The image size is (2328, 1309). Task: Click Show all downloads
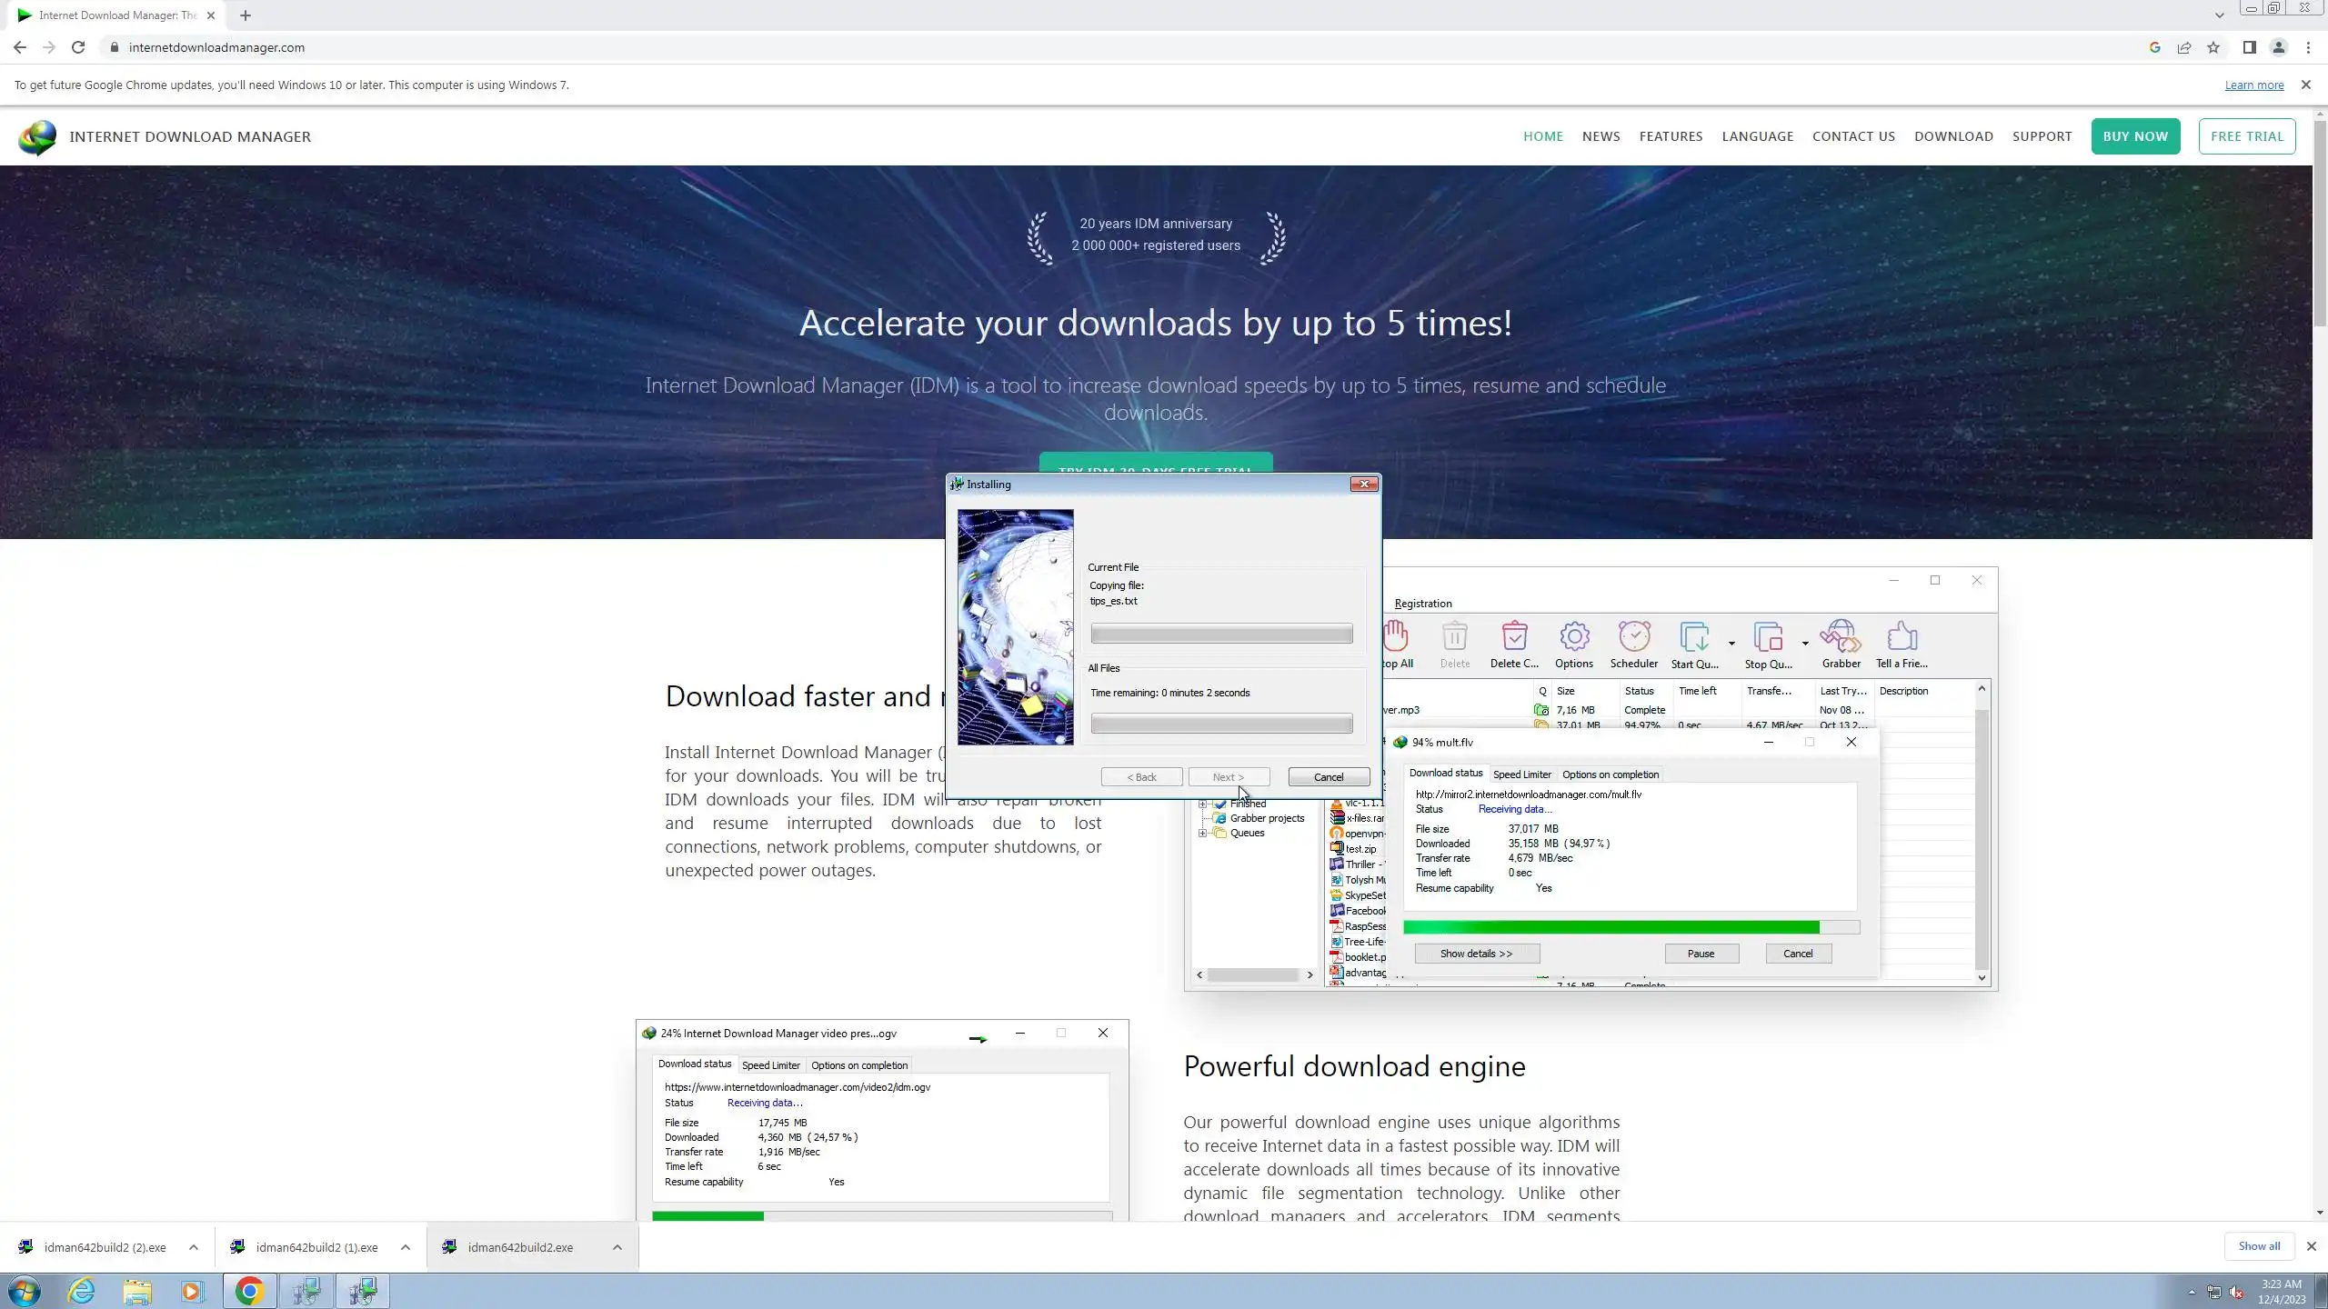[2258, 1246]
